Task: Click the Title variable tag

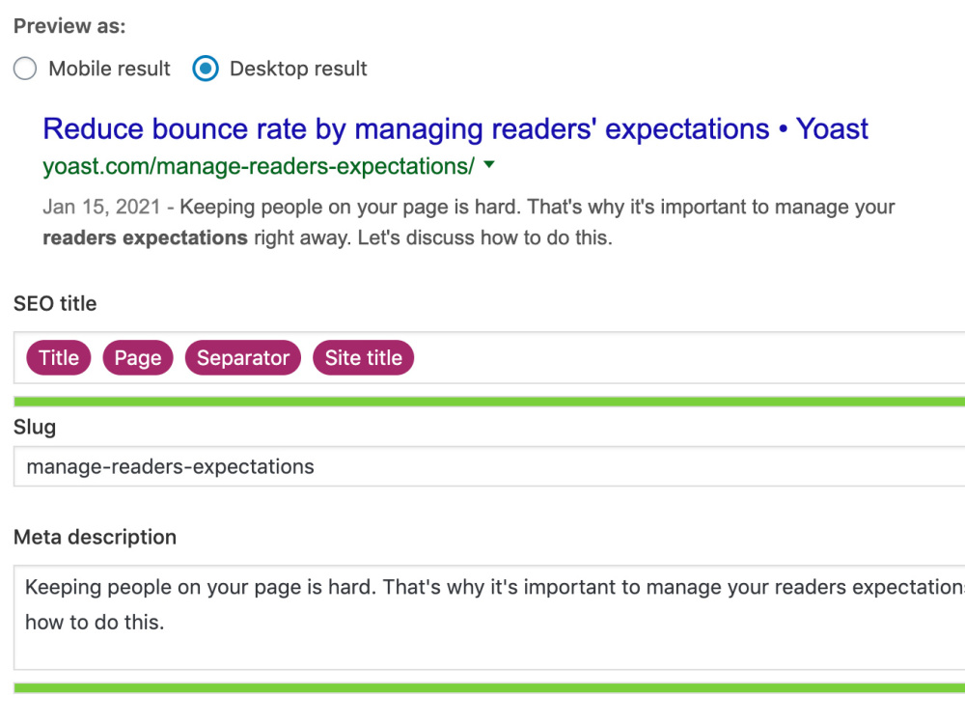Action: click(59, 358)
